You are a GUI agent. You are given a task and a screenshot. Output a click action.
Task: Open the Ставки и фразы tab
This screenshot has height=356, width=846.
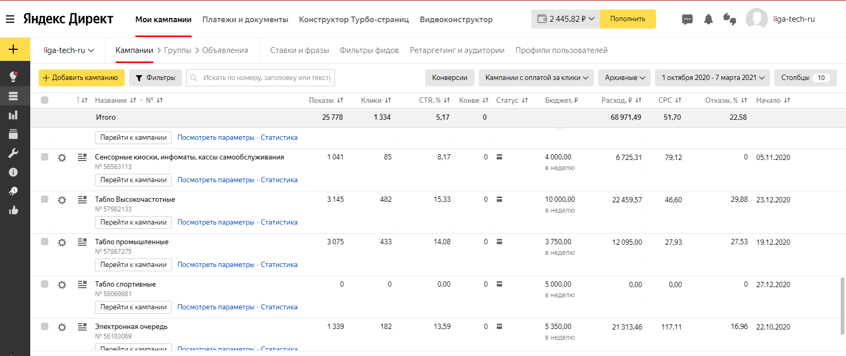coord(299,50)
